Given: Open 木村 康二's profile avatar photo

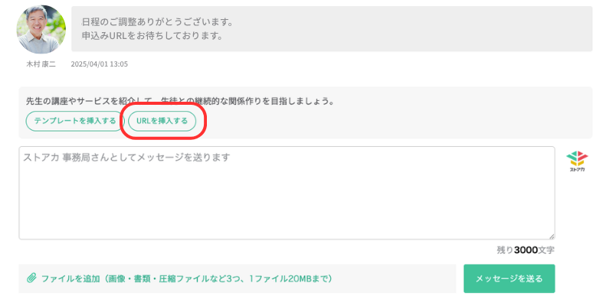Looking at the screenshot, I should point(41,29).
